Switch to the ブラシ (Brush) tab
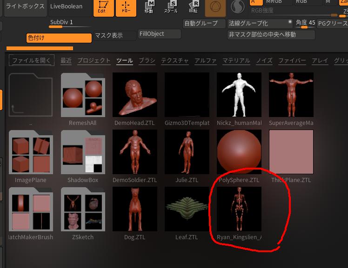The image size is (348, 268). pyautogui.click(x=147, y=60)
